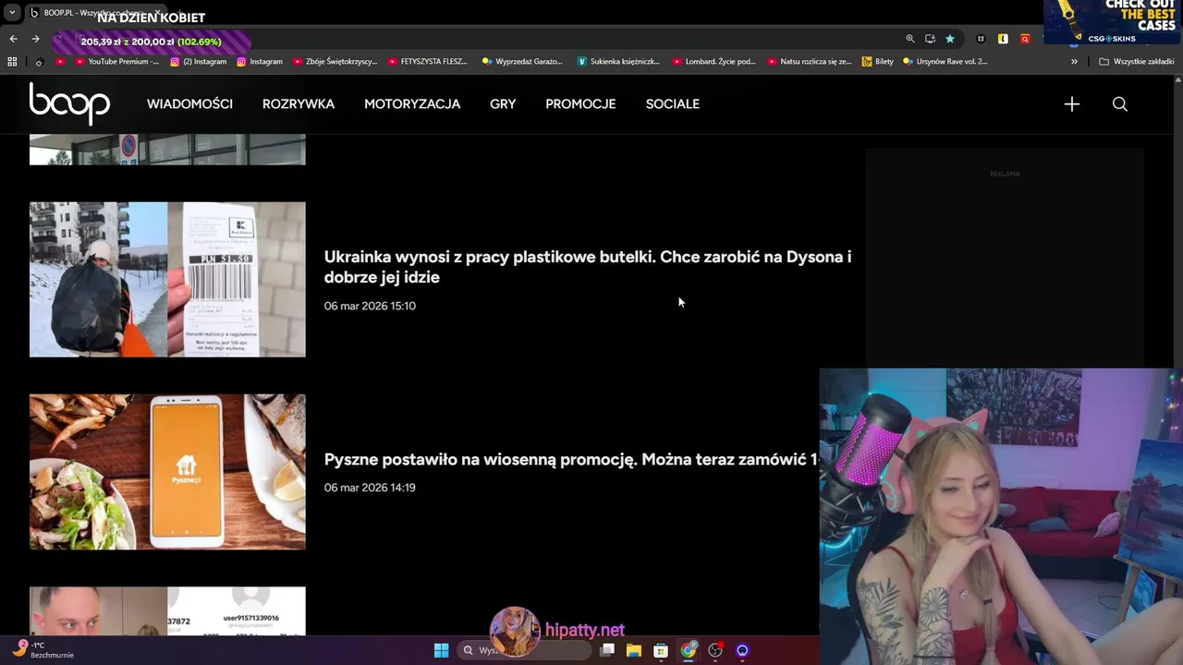Screen dimensions: 1183x665
Task: Open the user91571339016 article thumbnail
Action: pos(167,611)
